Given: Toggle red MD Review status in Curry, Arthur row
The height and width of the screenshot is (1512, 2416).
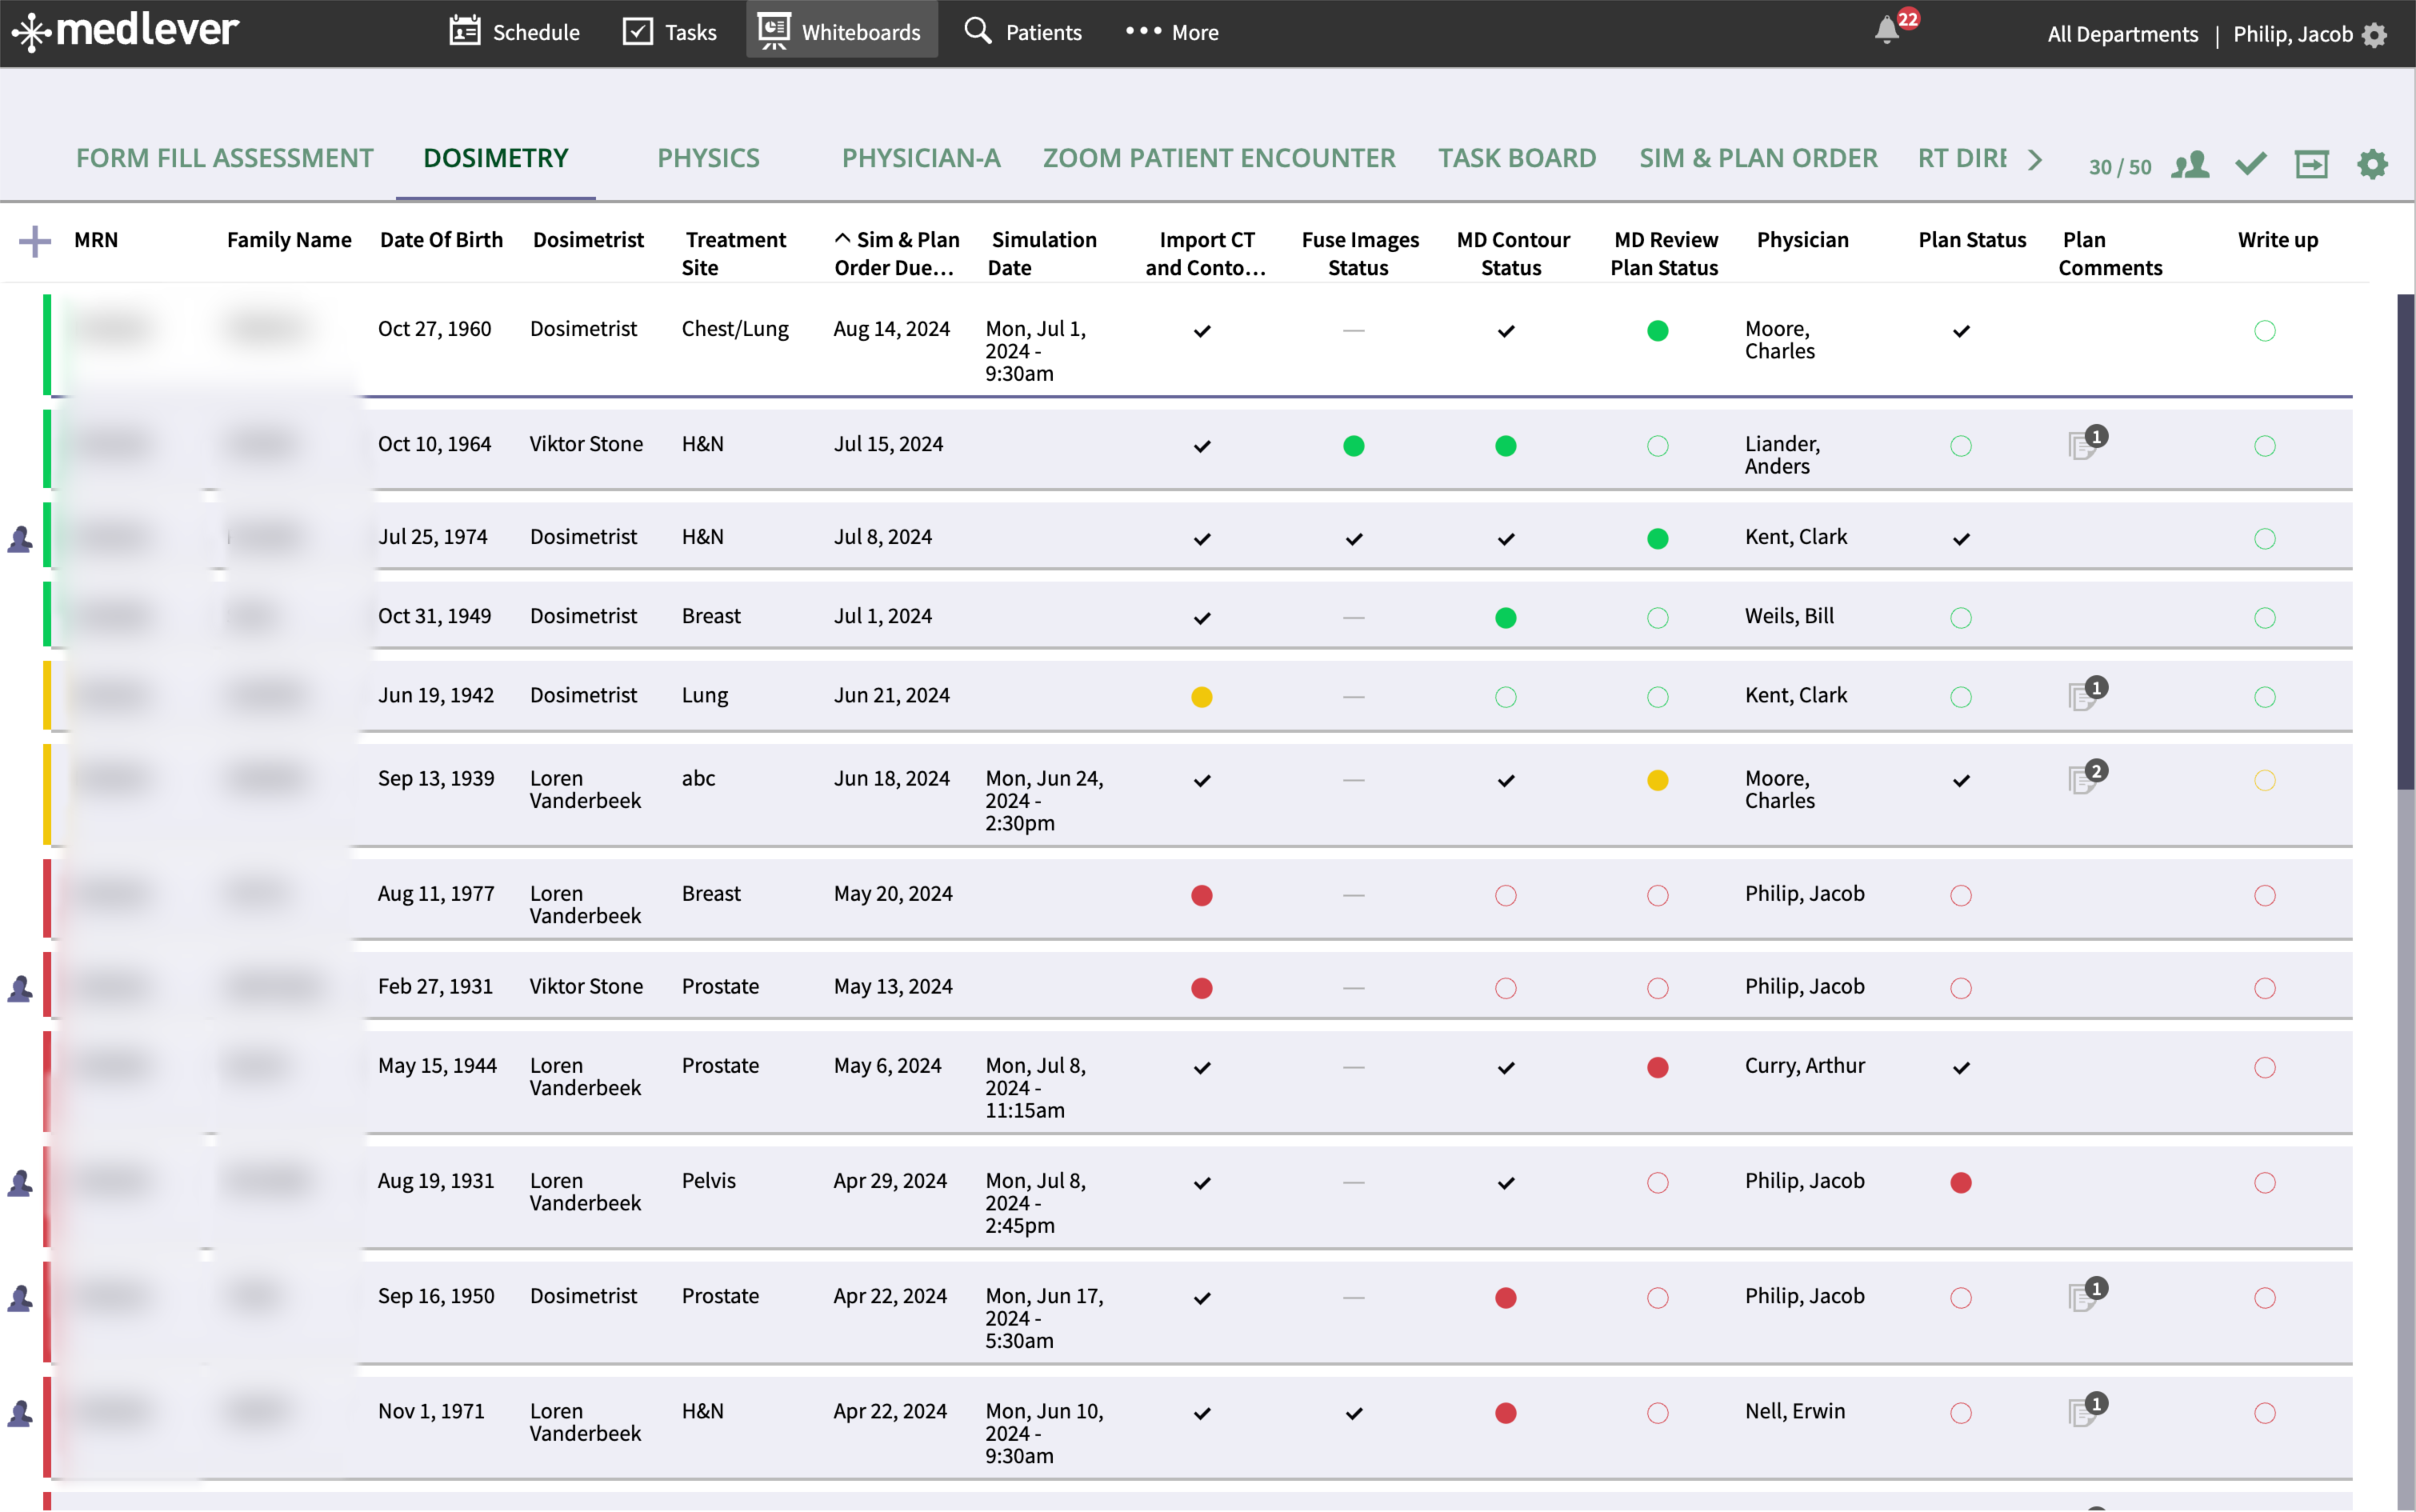Looking at the screenshot, I should [1657, 1068].
